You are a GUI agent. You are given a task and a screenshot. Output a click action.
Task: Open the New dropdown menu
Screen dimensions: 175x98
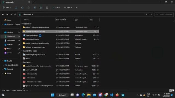(7, 8)
